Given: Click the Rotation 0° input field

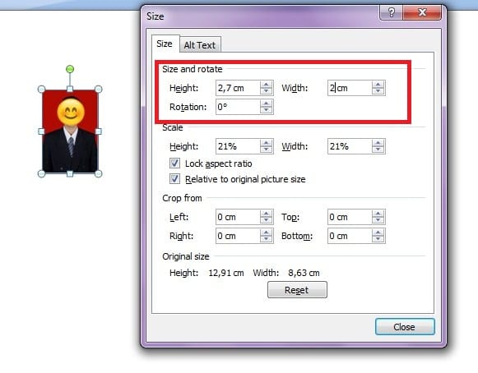Looking at the screenshot, I should (x=238, y=107).
